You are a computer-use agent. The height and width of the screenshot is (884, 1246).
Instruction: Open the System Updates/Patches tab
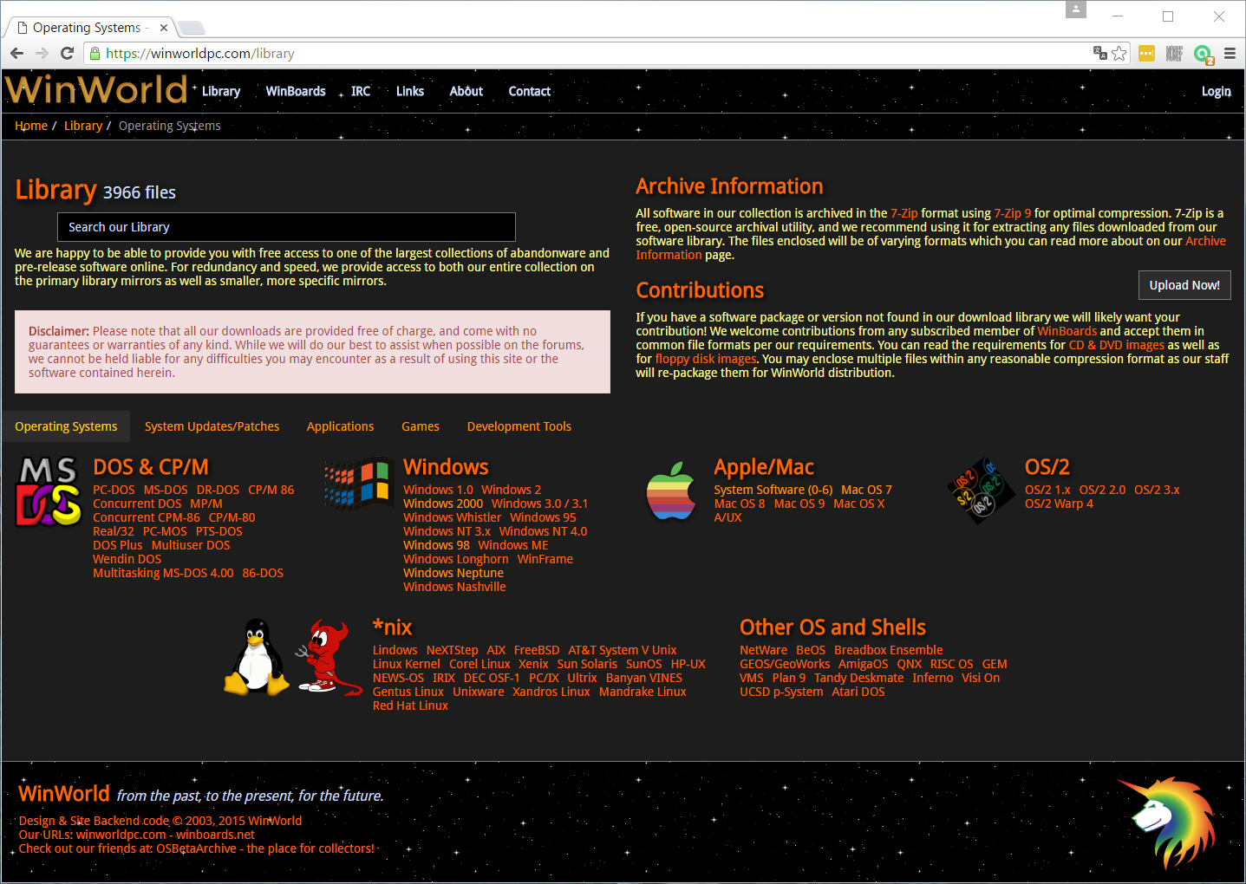coord(212,426)
